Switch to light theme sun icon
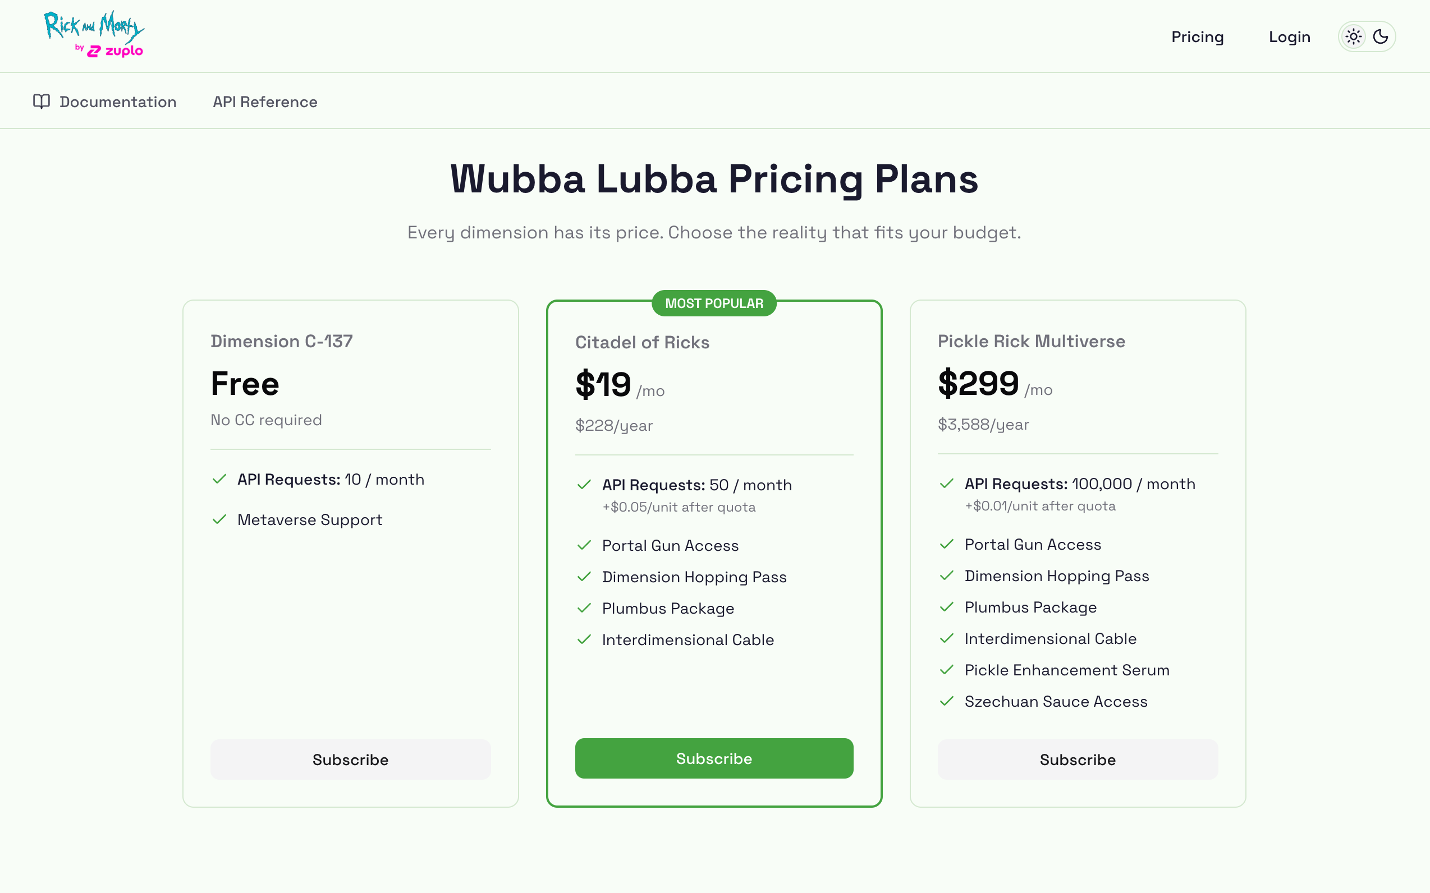This screenshot has width=1430, height=893. 1354,36
